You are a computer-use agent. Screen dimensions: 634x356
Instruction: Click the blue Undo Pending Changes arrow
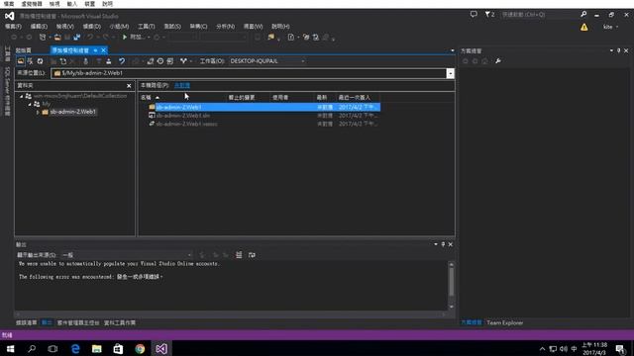coord(122,61)
